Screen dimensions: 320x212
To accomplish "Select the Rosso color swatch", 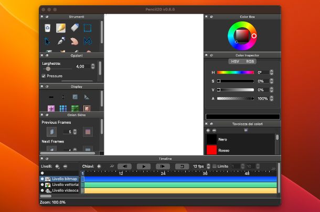I will point(211,150).
